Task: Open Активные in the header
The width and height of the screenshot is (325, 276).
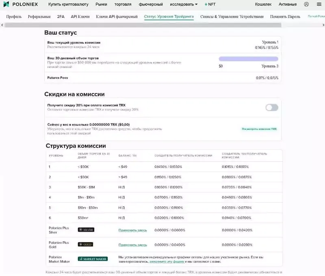Action: [x=288, y=4]
